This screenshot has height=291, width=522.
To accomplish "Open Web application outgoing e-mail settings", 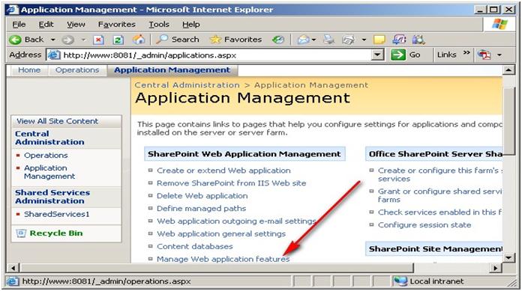I will click(x=236, y=221).
